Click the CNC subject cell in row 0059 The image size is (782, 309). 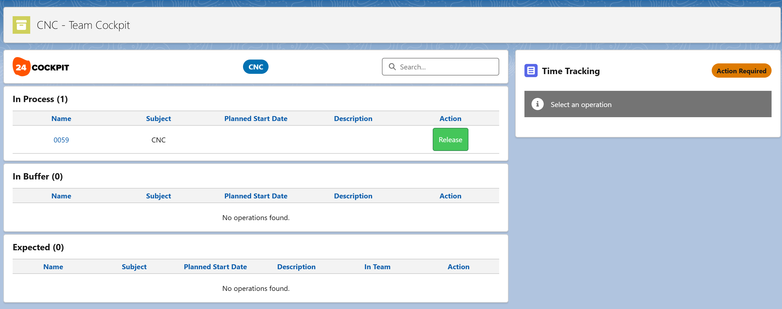click(x=158, y=140)
